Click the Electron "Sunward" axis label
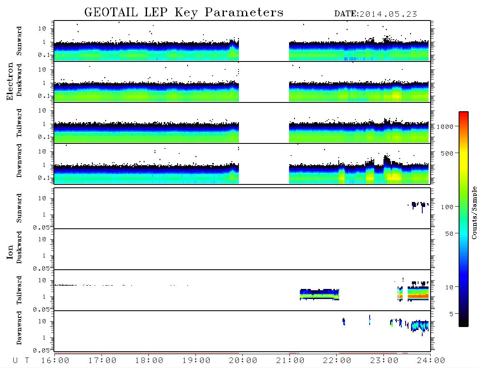 tap(19, 41)
